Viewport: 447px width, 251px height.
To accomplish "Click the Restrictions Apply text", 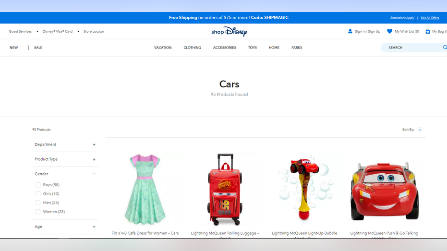I will tap(402, 18).
